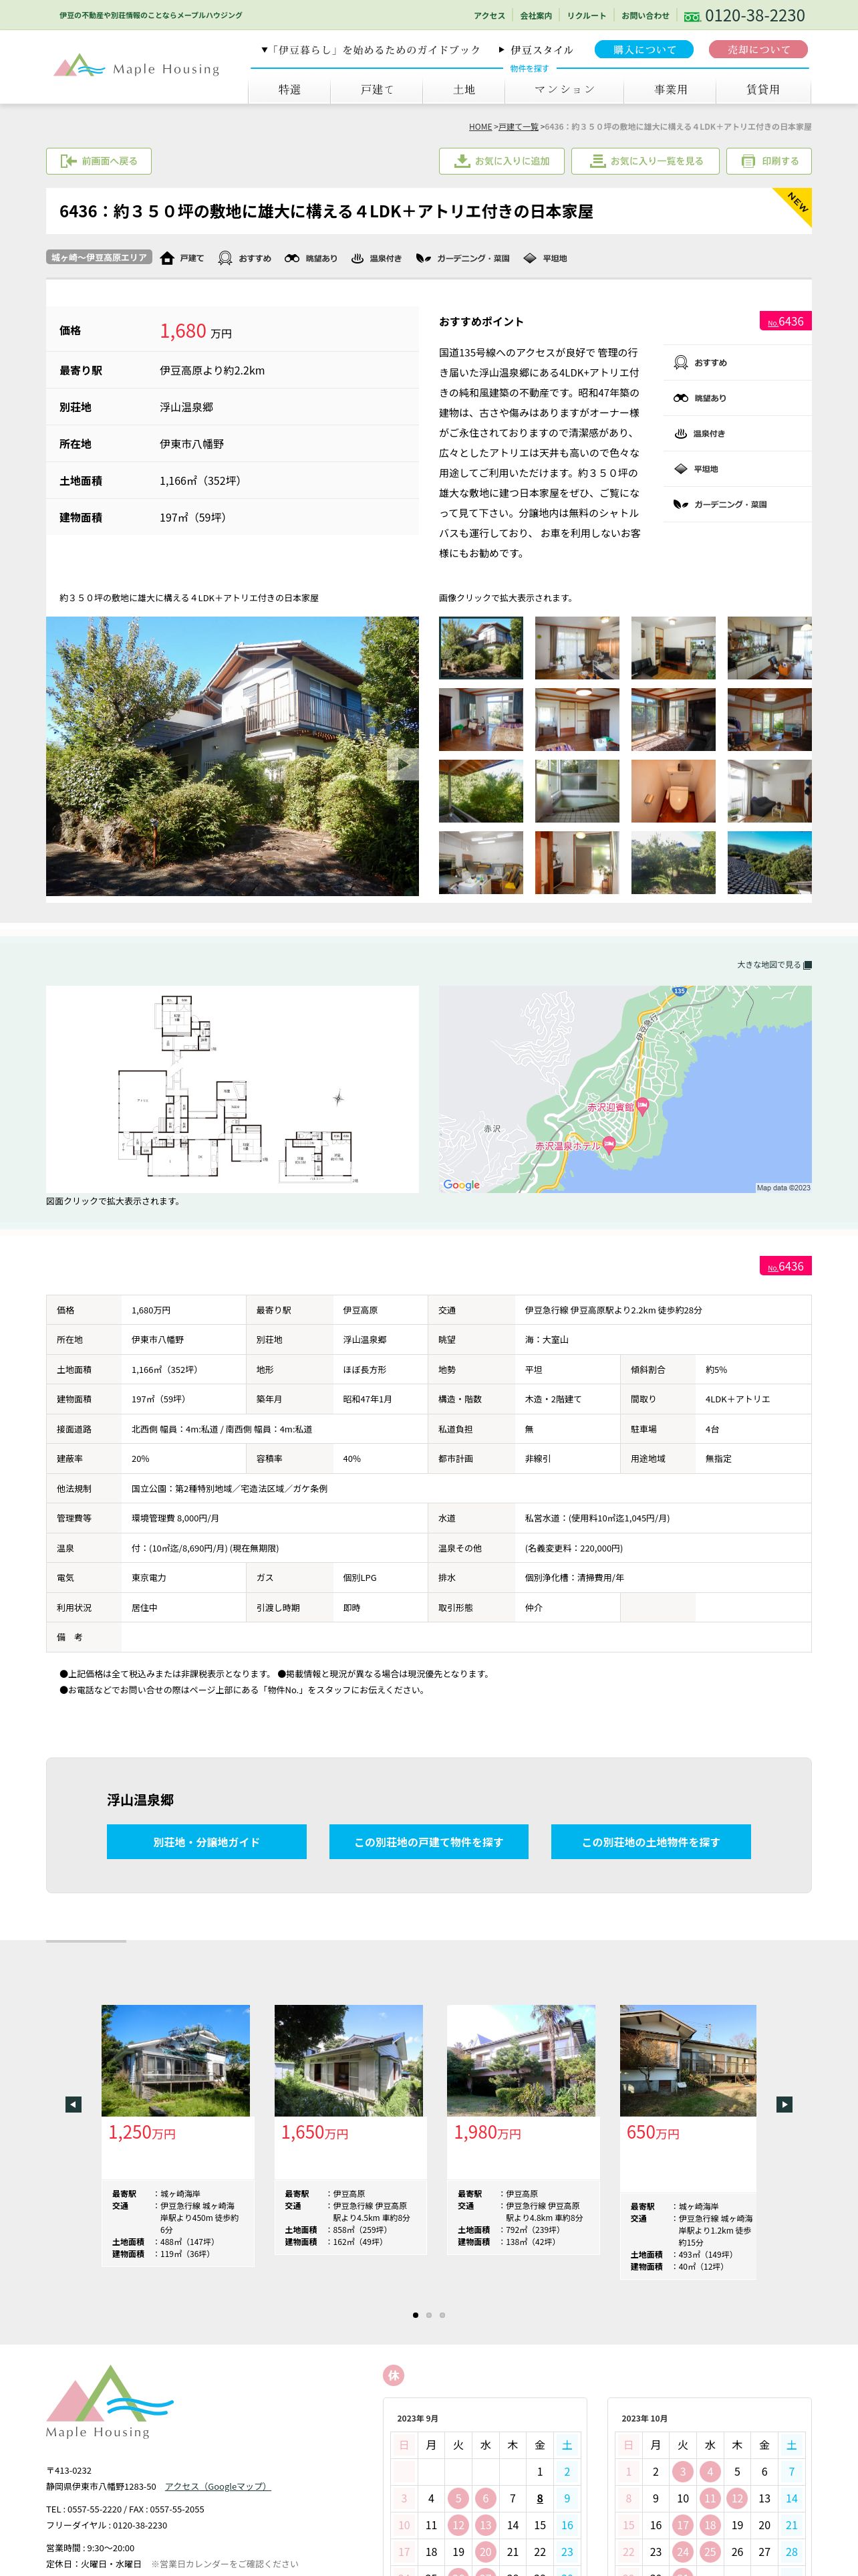Open the 土地 navigation tab

click(464, 90)
